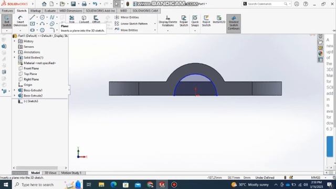Select the Polygon sketch tool
The image size is (336, 189).
[x=42, y=30]
